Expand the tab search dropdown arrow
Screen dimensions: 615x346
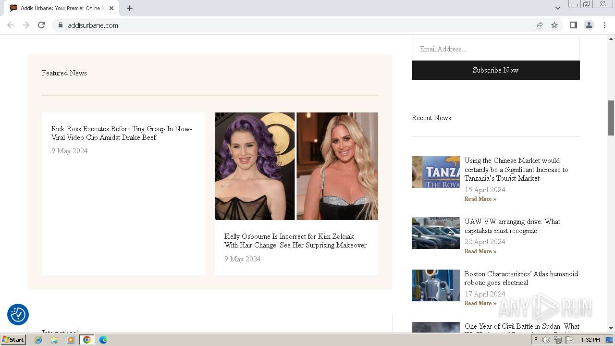(557, 8)
